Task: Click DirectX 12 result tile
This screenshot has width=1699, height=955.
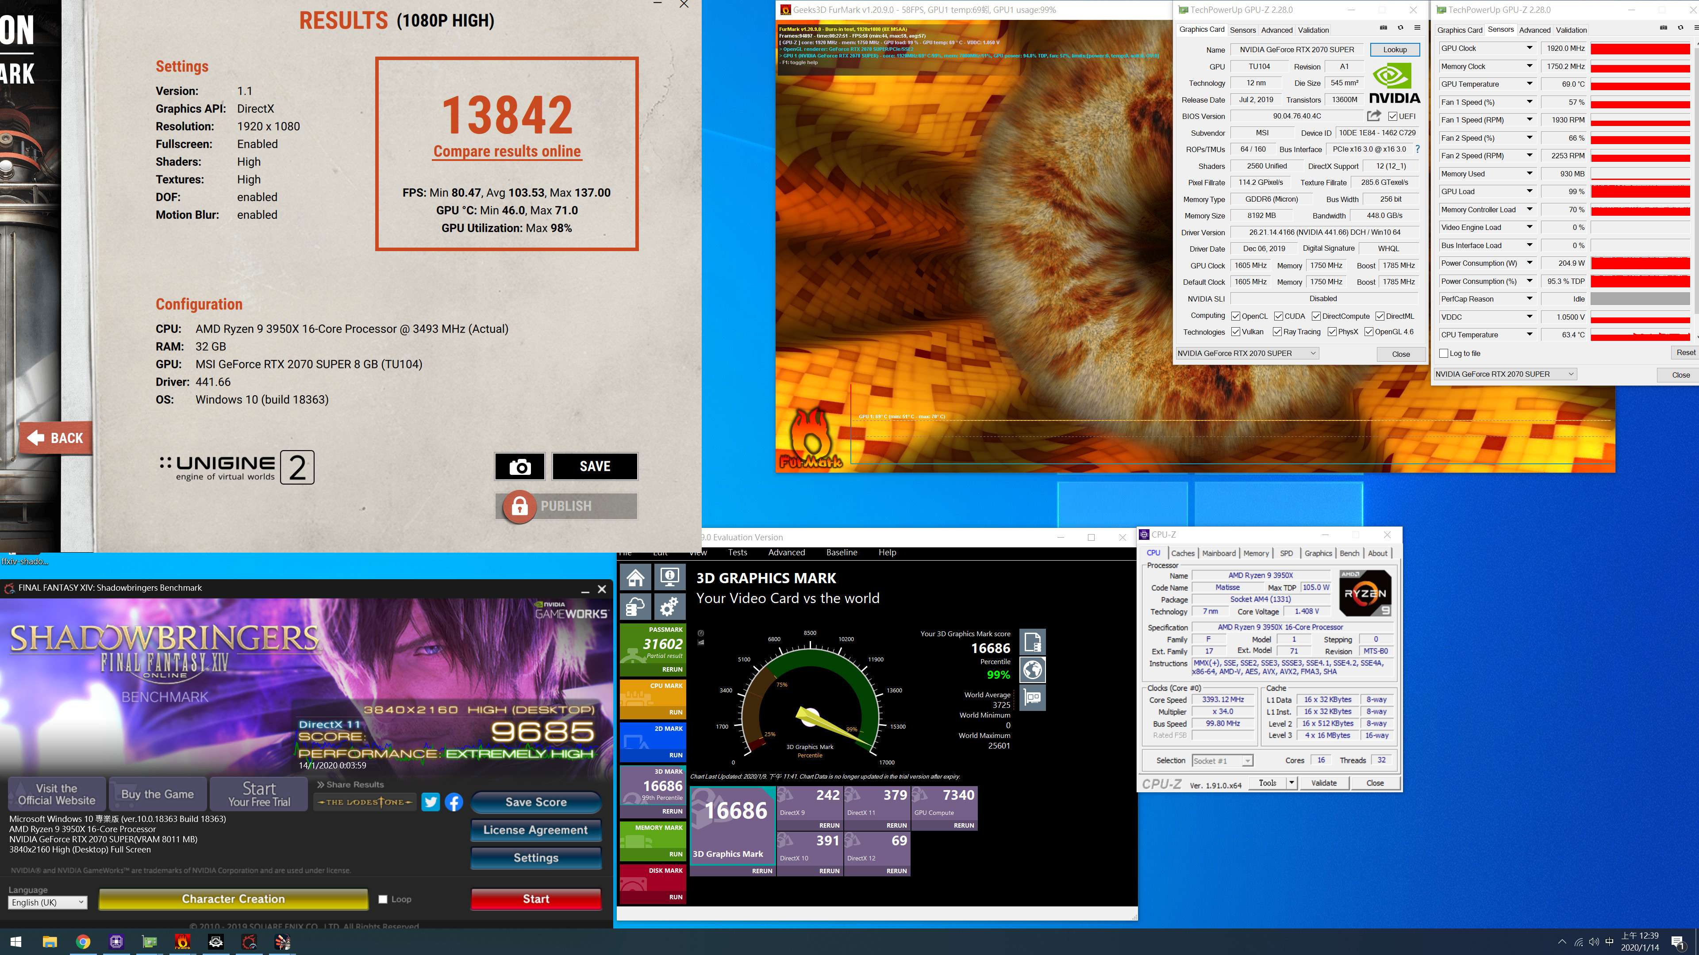Action: click(x=877, y=853)
